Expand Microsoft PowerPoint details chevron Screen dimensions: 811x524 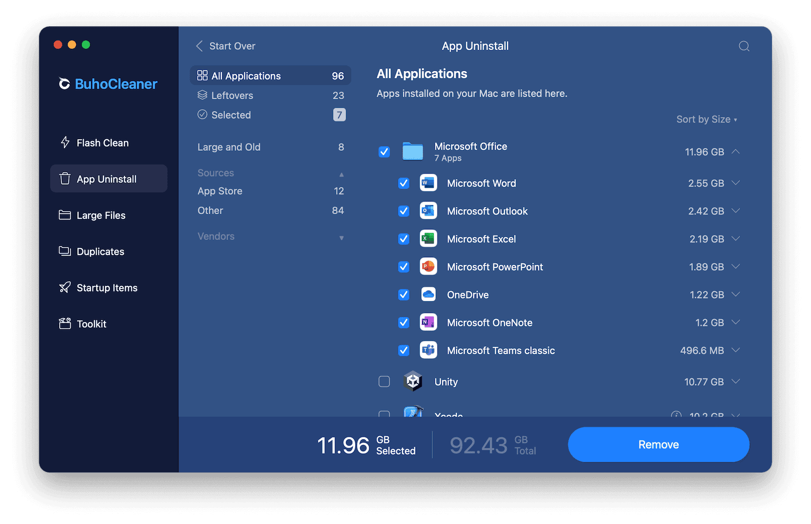point(736,266)
